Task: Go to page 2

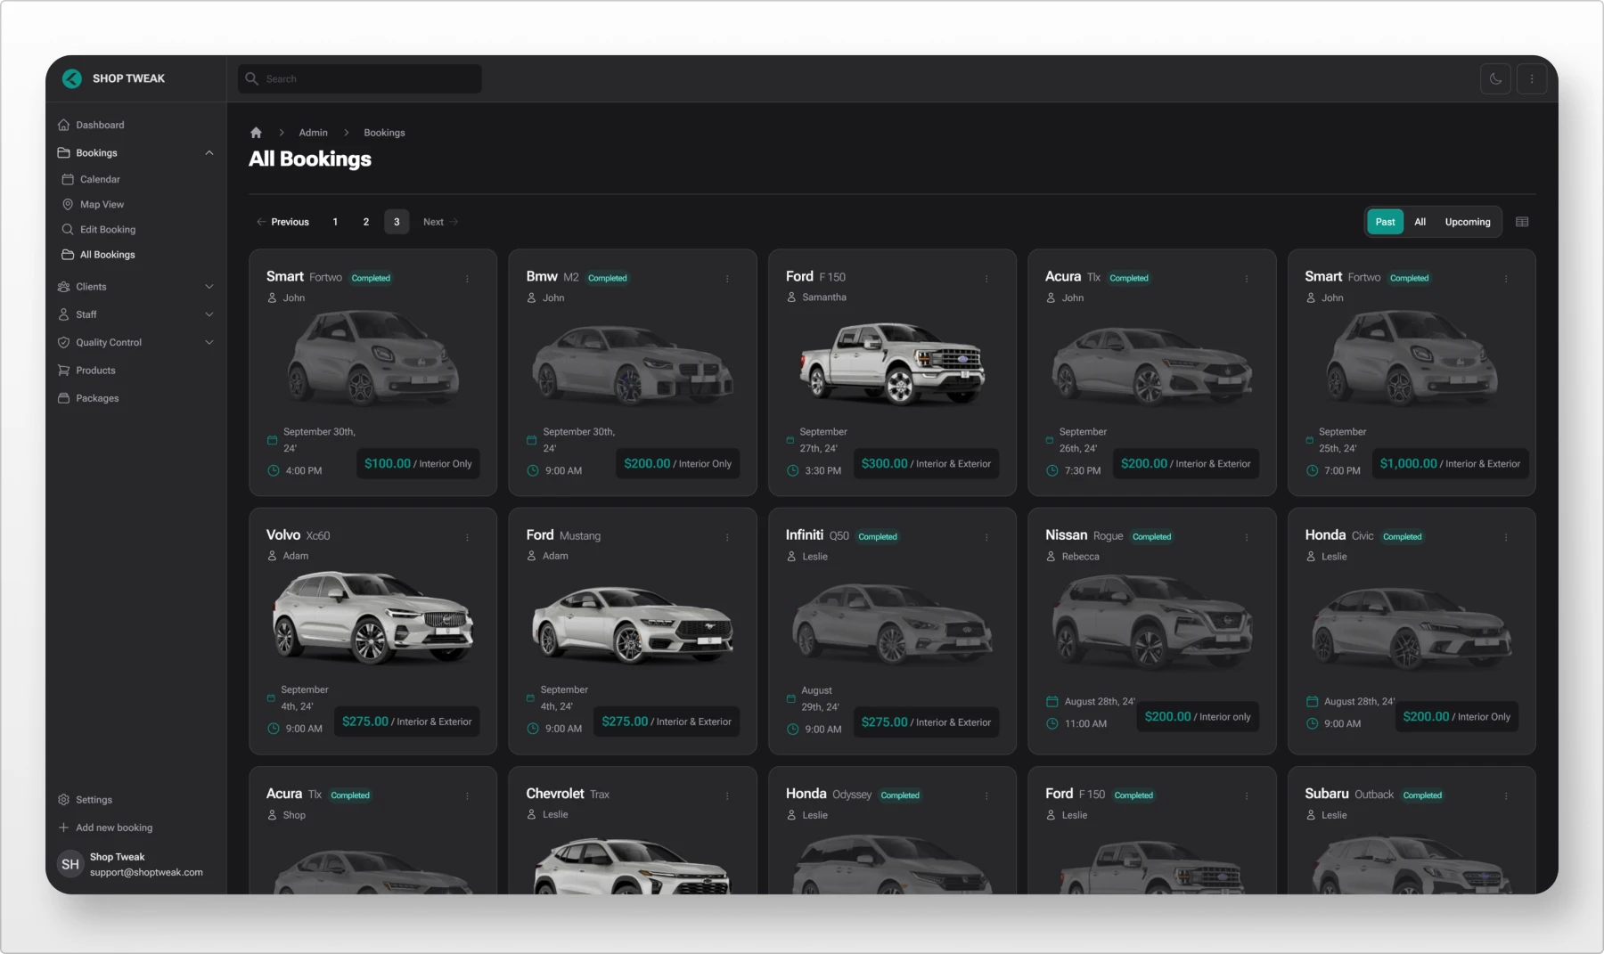Action: tap(366, 222)
